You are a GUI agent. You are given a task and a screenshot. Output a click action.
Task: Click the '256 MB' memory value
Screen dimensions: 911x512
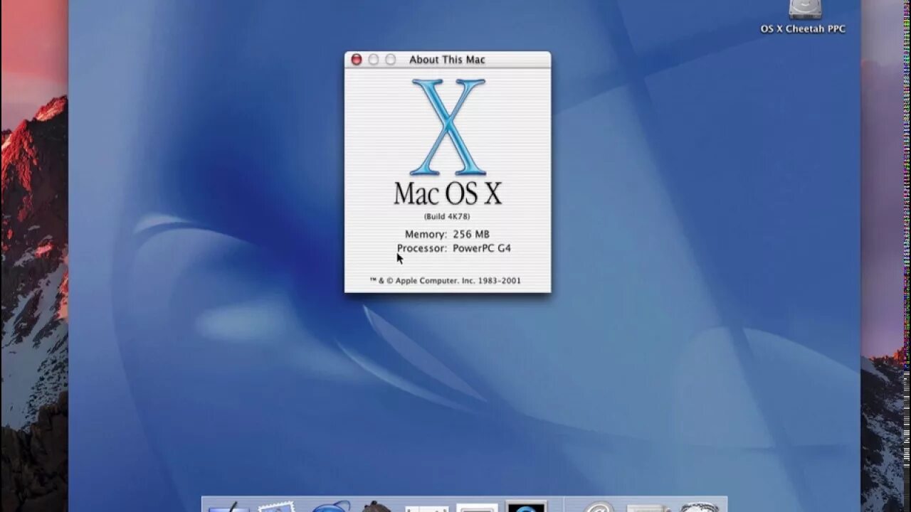pos(471,234)
